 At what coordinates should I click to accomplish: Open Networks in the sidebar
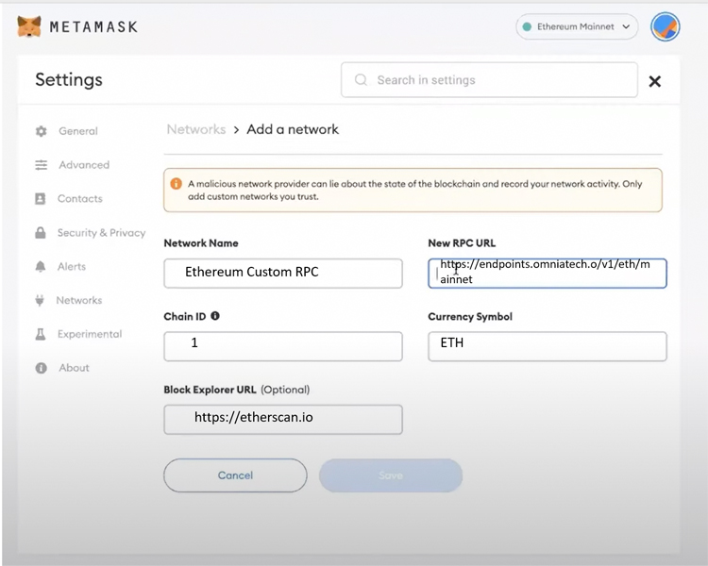point(79,300)
